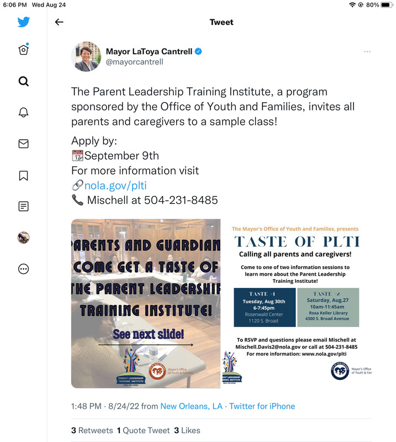
Task: Open the More circle menu in sidebar
Action: 24,269
